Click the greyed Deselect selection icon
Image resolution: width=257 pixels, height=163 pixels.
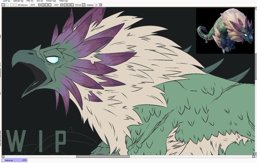point(12,5)
